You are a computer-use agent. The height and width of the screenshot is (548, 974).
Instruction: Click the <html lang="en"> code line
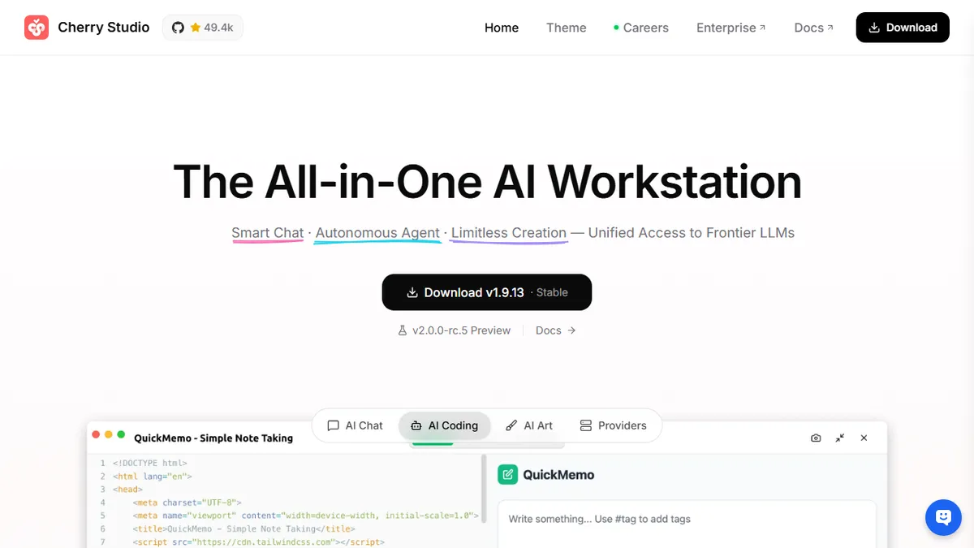click(153, 477)
